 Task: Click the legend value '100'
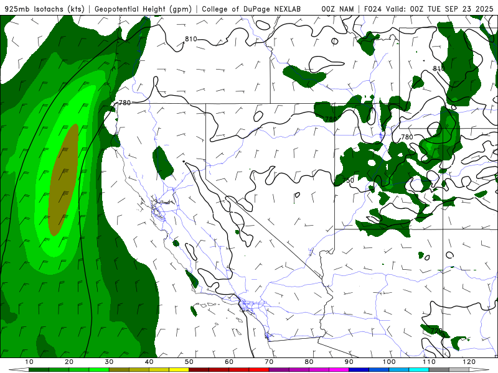(x=389, y=362)
